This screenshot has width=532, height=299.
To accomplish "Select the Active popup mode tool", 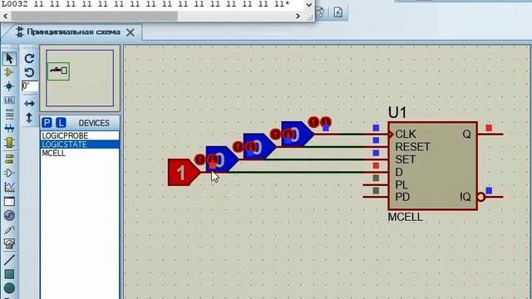I will pyautogui.click(x=9, y=201).
